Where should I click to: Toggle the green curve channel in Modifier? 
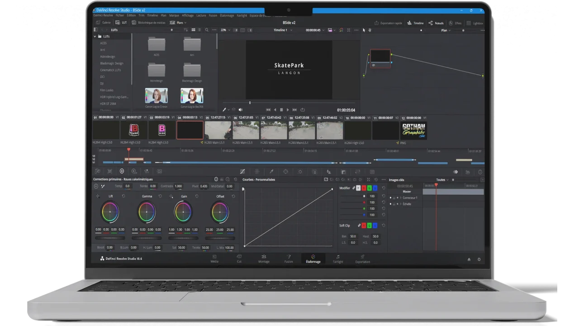pyautogui.click(x=369, y=188)
